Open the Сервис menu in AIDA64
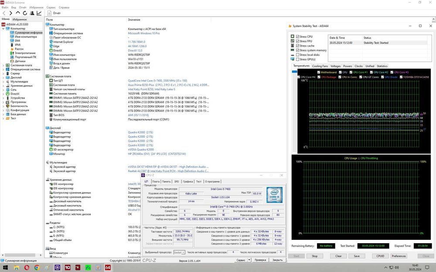Image resolution: width=436 pixels, height=272 pixels. (51, 7)
